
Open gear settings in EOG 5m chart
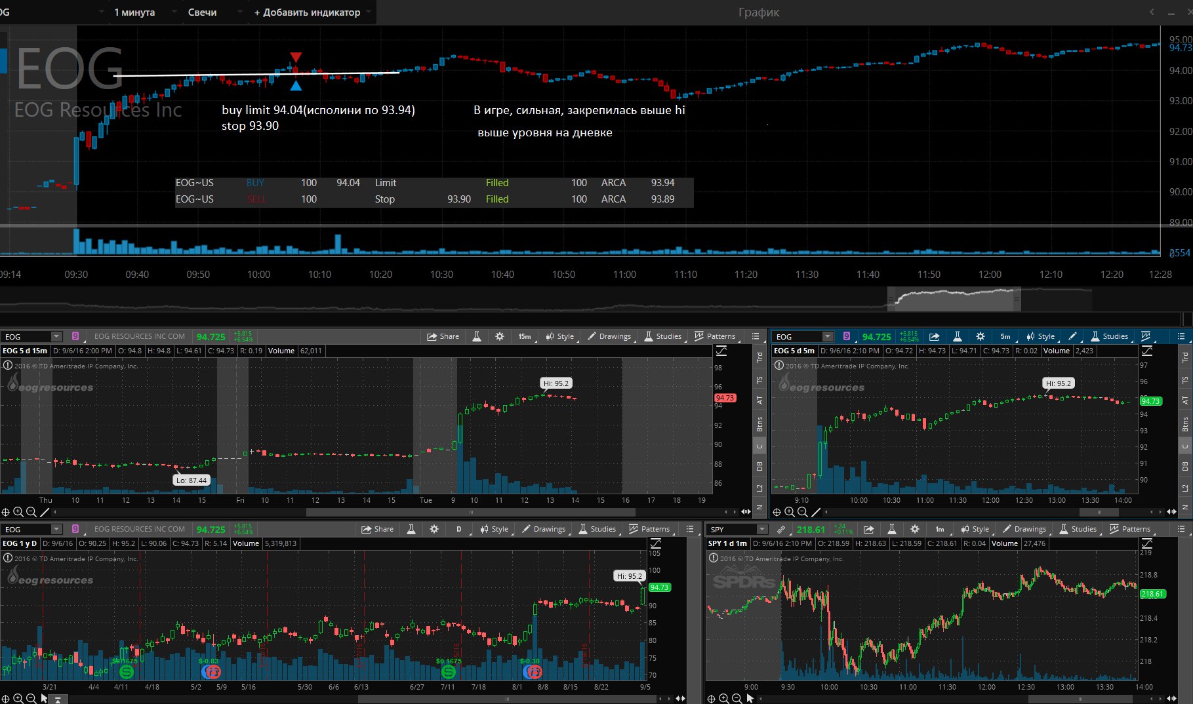981,336
